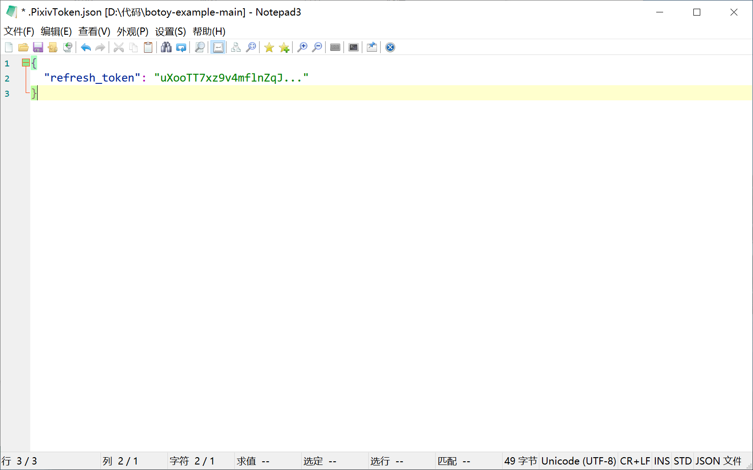
Task: Zoom out with magnifier minus icon
Action: coord(317,47)
